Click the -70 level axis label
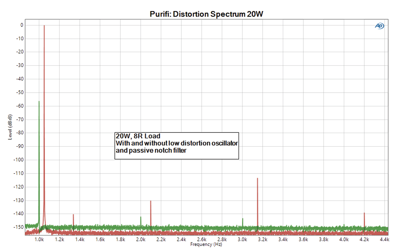 coord(19,119)
